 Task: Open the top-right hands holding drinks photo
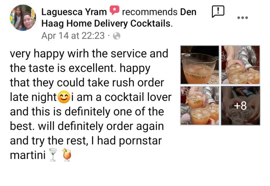(240, 65)
